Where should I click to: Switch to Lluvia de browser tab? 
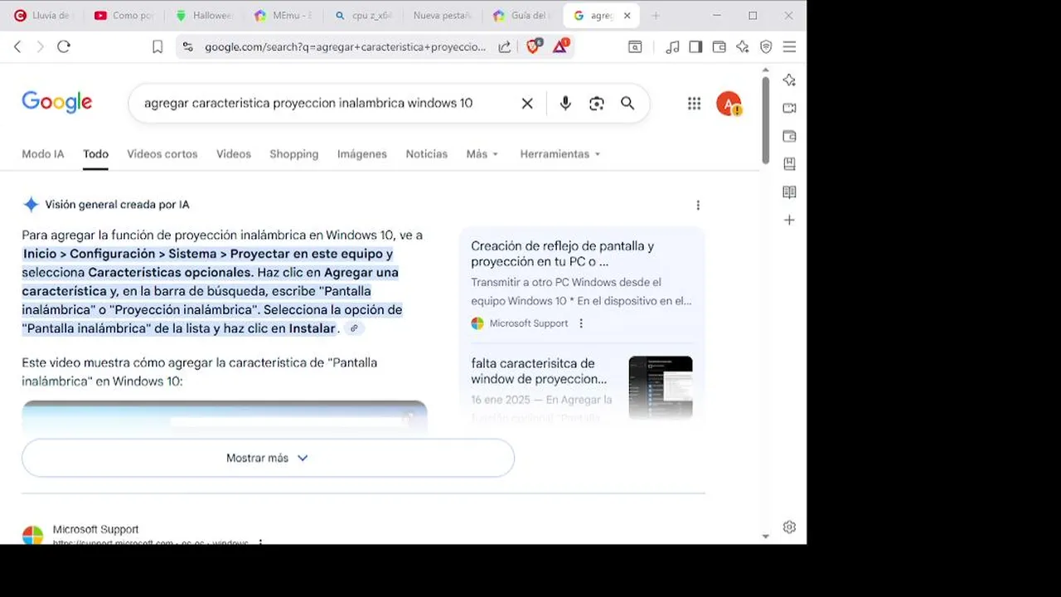click(x=44, y=16)
